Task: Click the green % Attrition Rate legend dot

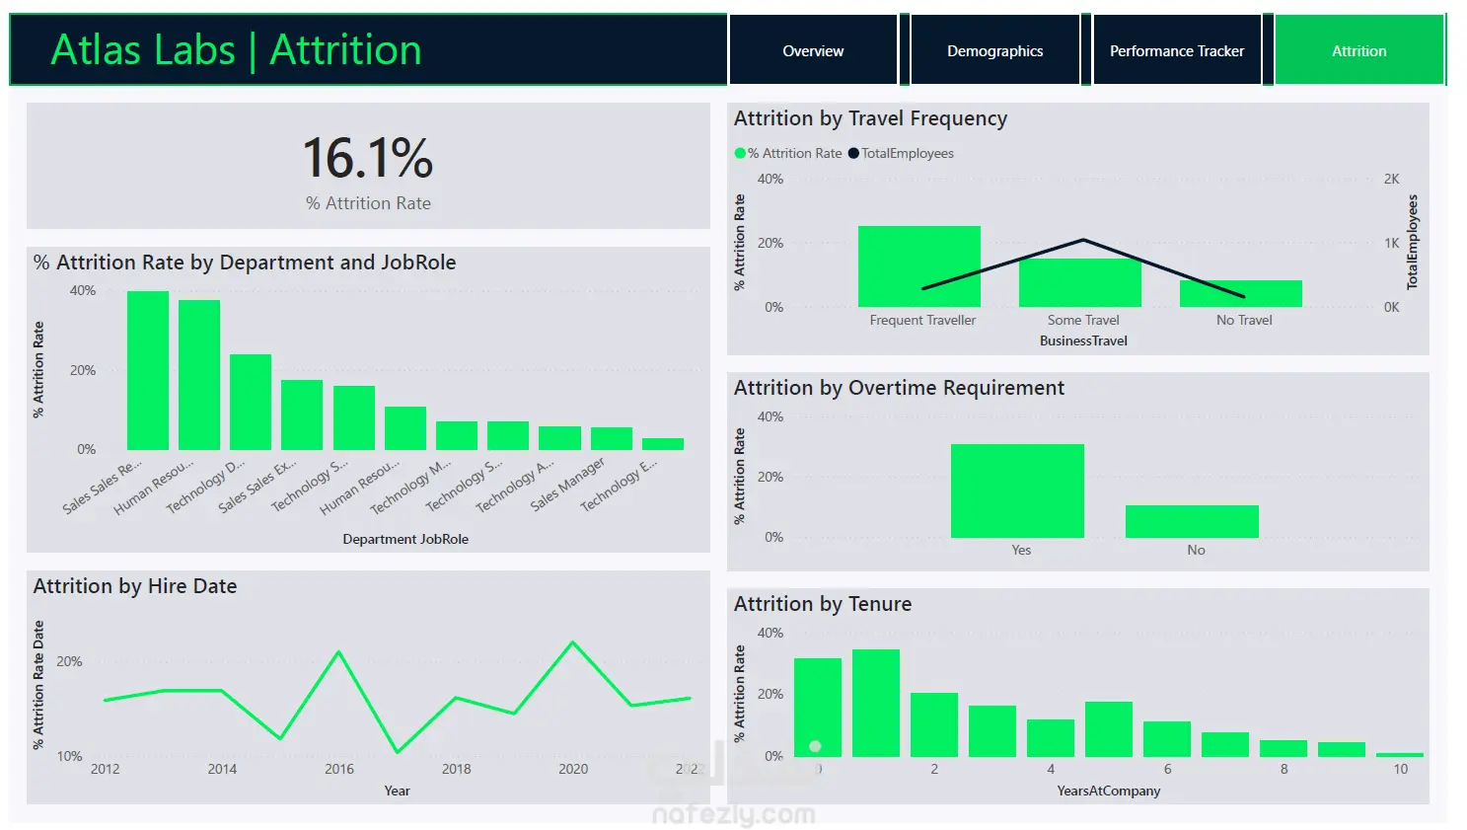Action: (x=740, y=153)
